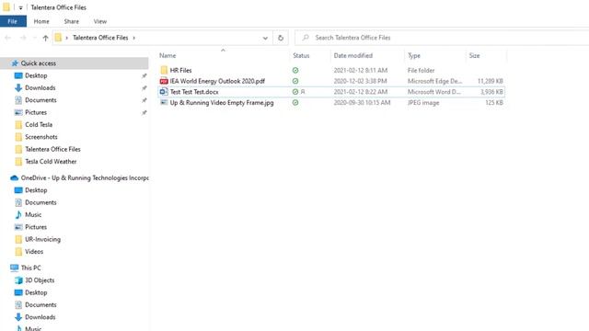The image size is (589, 331).
Task: Open Downloads under This PC
Action: click(40, 317)
